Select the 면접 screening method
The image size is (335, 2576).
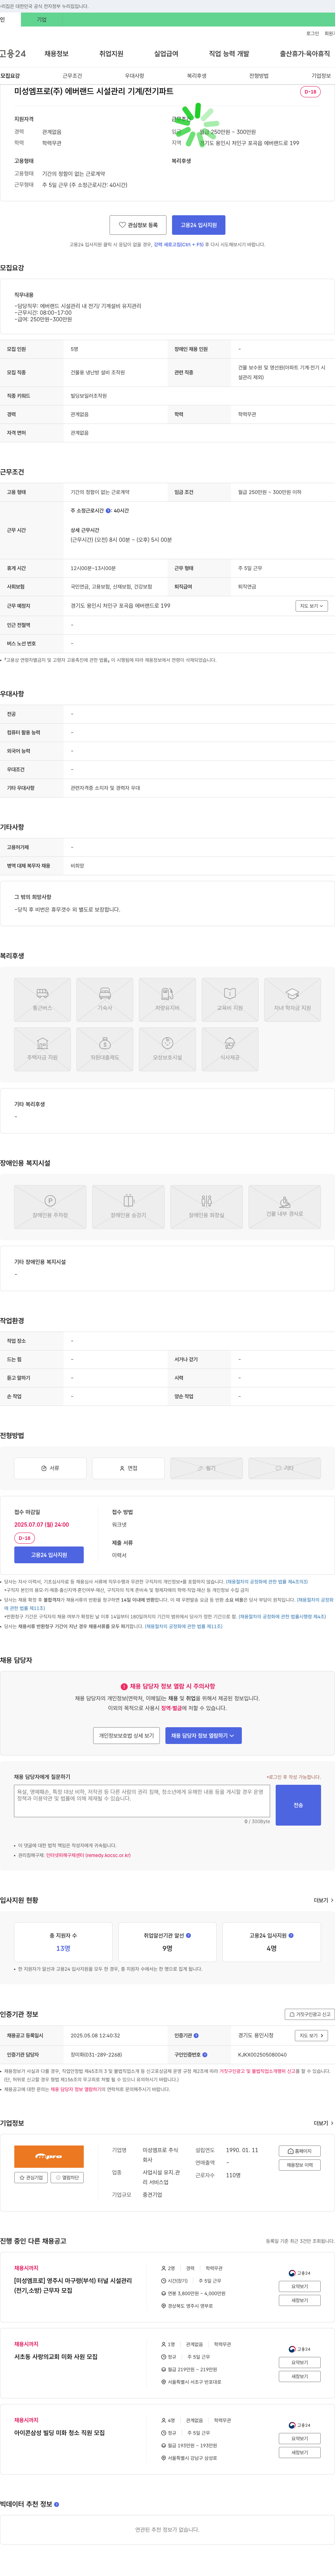(128, 1468)
